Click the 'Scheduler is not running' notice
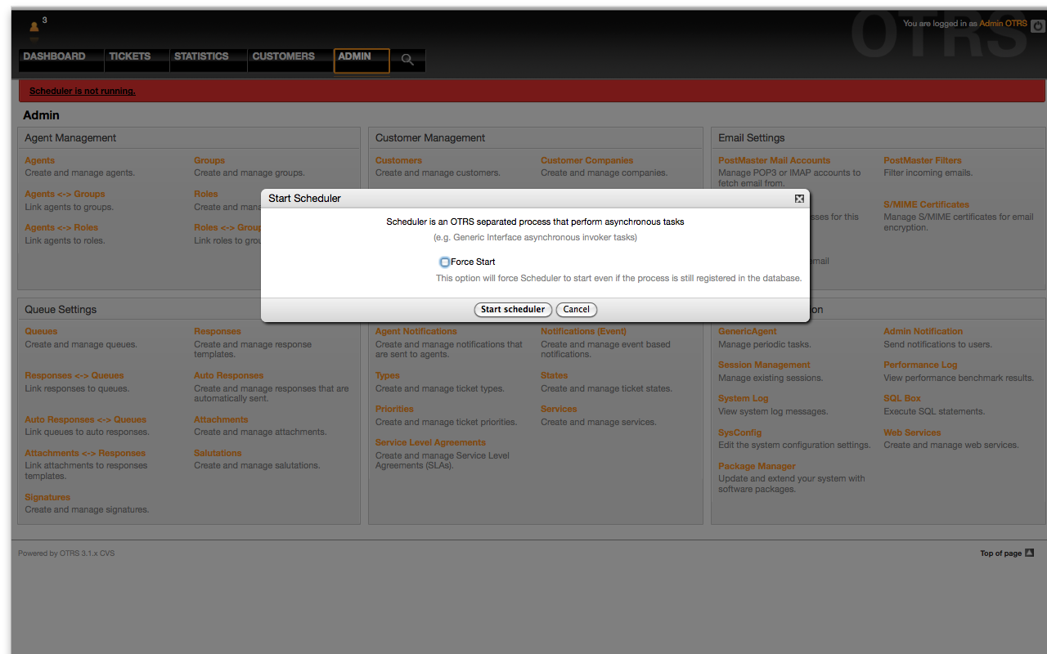This screenshot has width=1047, height=654. tap(83, 91)
